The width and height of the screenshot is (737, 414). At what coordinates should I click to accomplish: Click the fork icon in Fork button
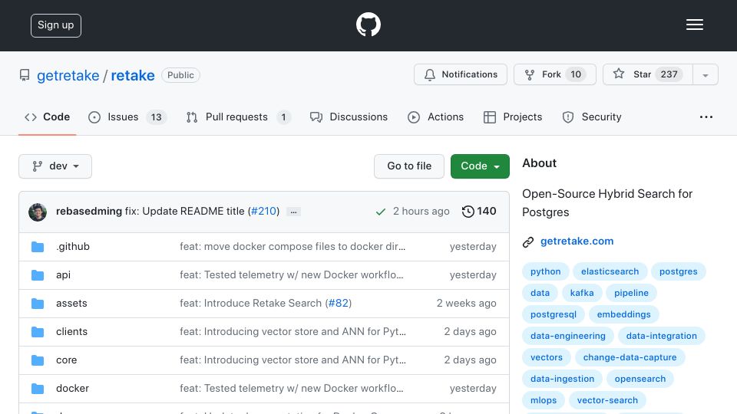[530, 74]
